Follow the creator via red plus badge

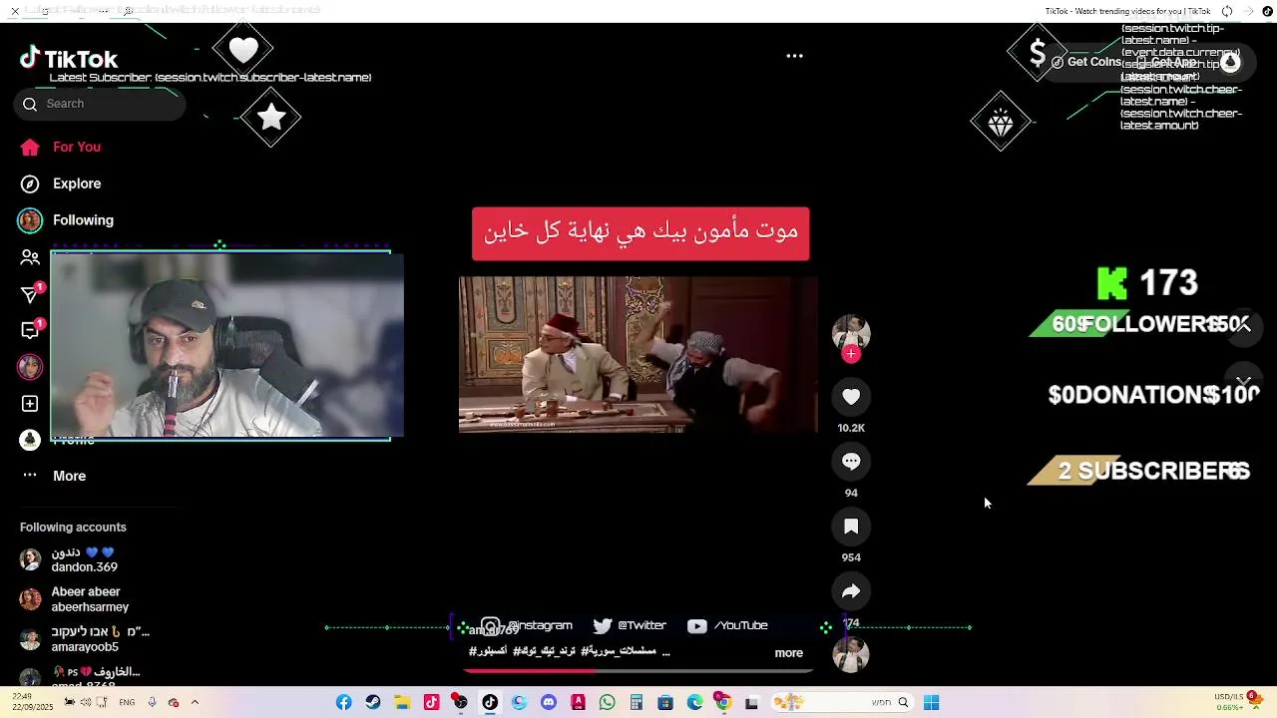(x=851, y=354)
